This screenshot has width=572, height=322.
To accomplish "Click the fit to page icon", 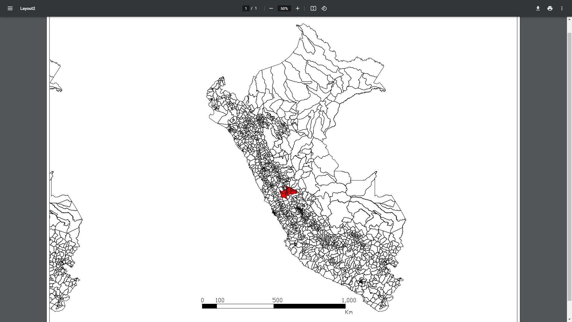I will [x=313, y=8].
